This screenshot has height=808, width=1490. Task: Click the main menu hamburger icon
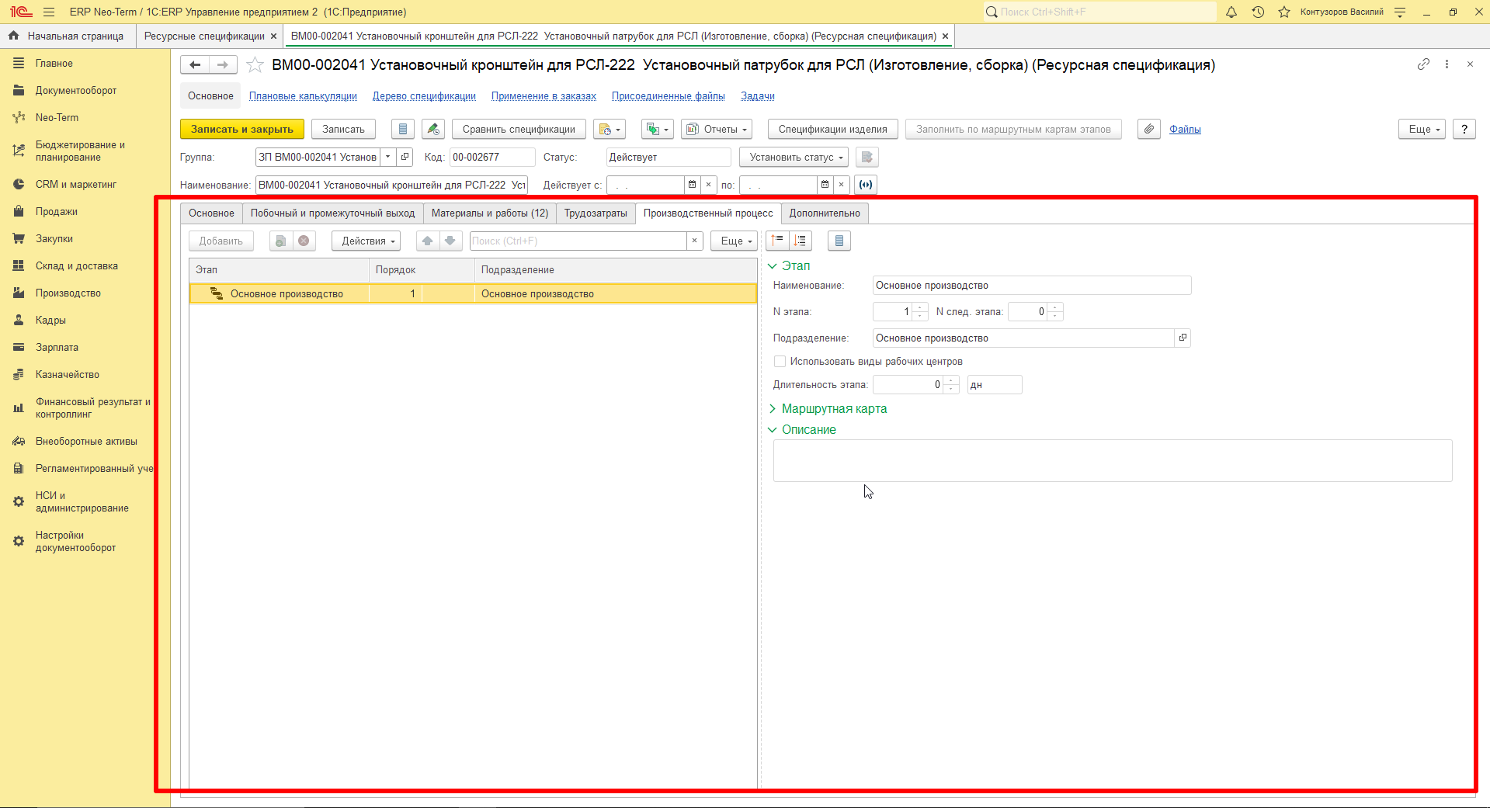coord(49,12)
